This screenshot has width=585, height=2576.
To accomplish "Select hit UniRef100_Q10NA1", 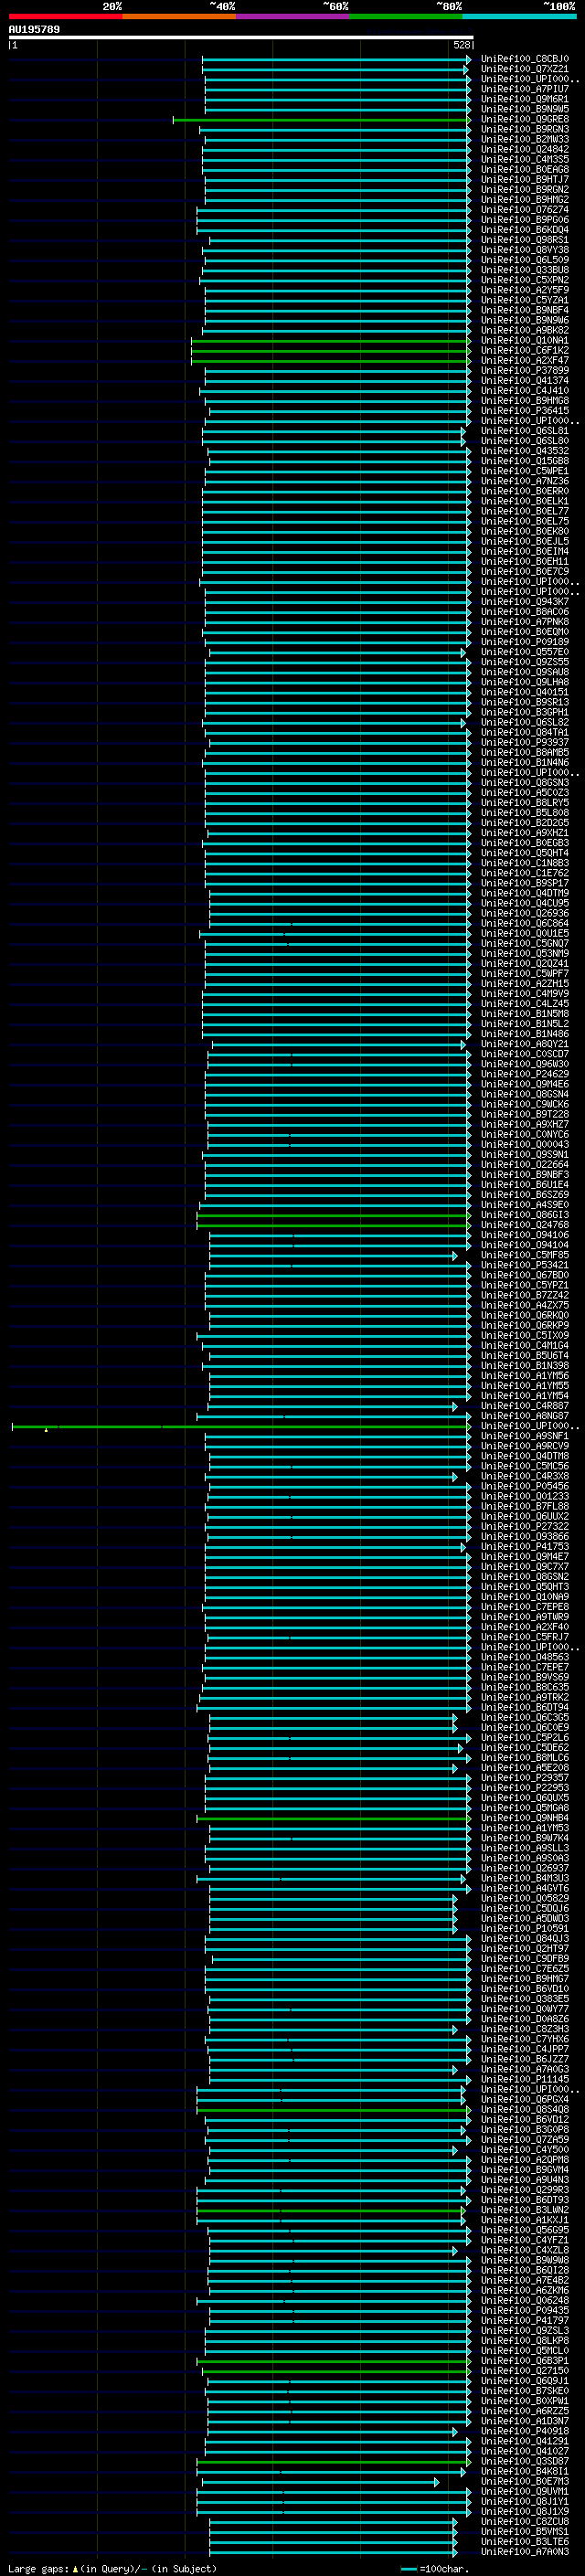I will (524, 340).
